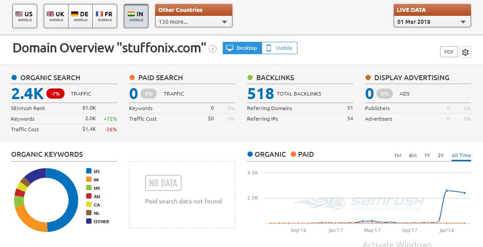The height and width of the screenshot is (247, 483).
Task: Click the Referring Domains count 51
Action: point(350,108)
